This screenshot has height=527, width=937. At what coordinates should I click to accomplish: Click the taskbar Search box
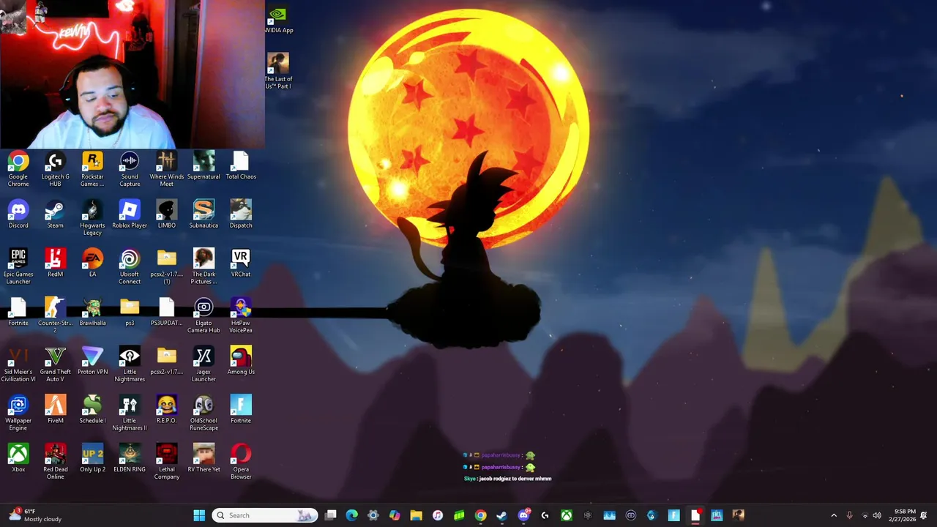tap(265, 515)
